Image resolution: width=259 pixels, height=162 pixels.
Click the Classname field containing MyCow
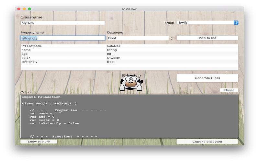pyautogui.click(x=62, y=23)
